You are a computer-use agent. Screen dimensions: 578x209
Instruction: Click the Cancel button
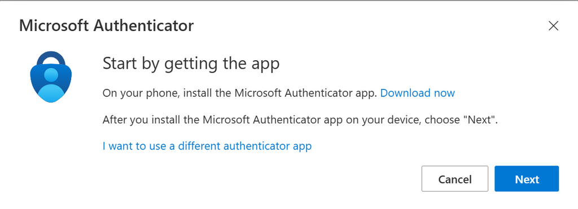(x=455, y=179)
